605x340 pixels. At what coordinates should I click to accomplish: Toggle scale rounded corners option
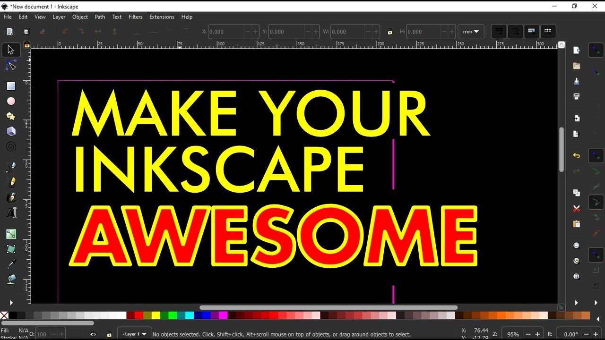click(515, 32)
